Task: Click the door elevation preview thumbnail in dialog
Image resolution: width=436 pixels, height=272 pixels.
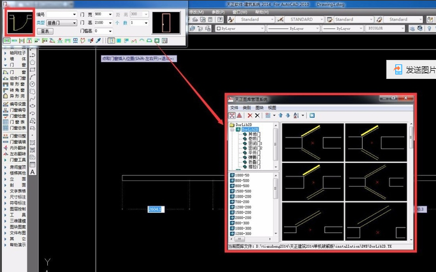Action: [x=166, y=23]
